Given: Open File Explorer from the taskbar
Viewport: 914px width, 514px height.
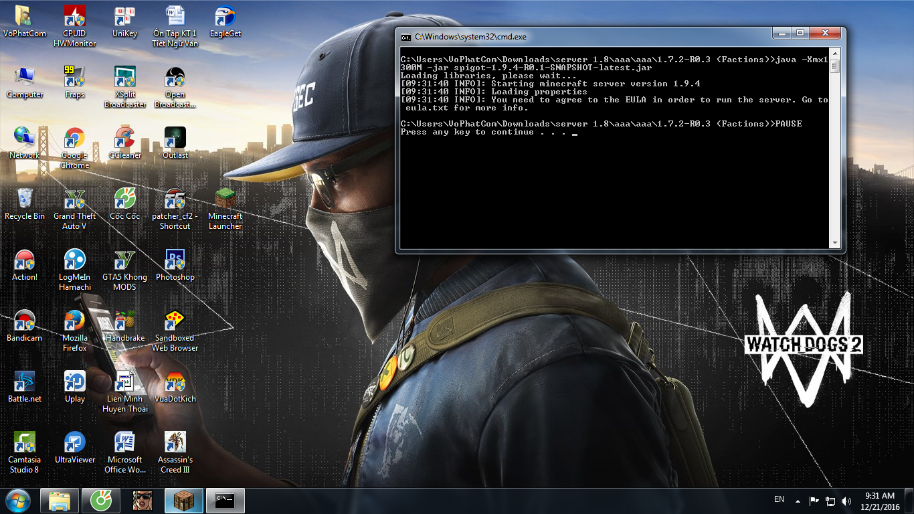Looking at the screenshot, I should tap(60, 500).
